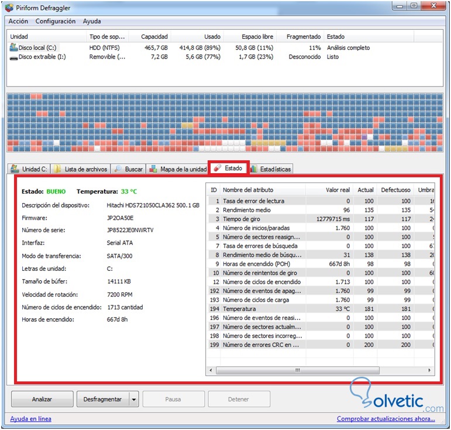Select the Tasa de error de lectura row
Screen dimensions: 451x430
click(321, 201)
